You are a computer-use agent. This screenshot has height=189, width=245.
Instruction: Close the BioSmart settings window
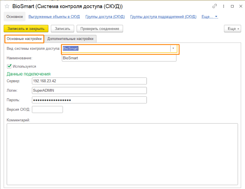(241, 6)
